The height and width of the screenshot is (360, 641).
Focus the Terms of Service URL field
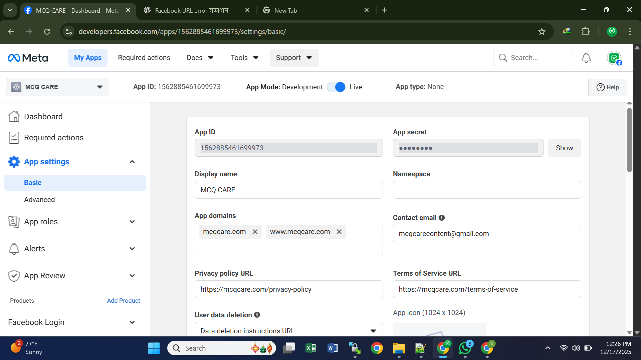(x=487, y=289)
